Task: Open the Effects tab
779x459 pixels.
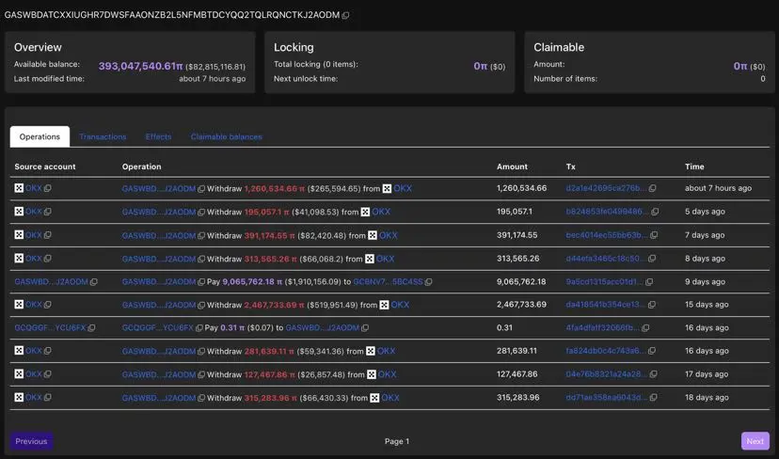Action: click(158, 137)
